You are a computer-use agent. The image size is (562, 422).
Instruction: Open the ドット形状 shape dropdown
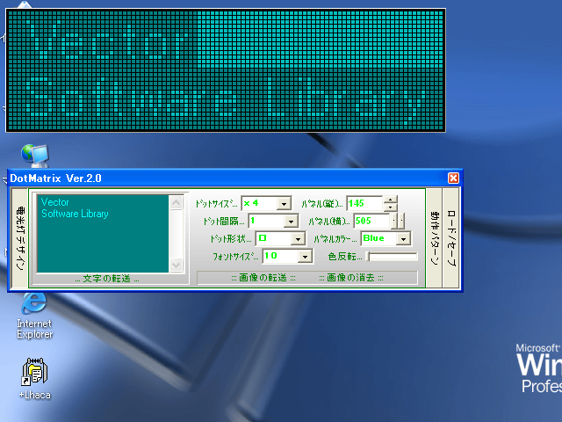(299, 238)
